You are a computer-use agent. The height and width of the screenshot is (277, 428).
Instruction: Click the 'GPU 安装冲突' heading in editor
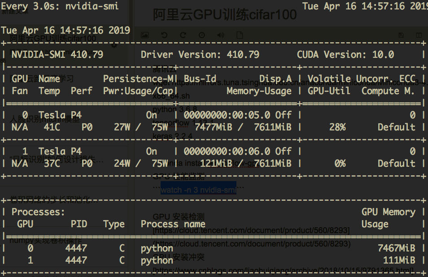click(179, 257)
